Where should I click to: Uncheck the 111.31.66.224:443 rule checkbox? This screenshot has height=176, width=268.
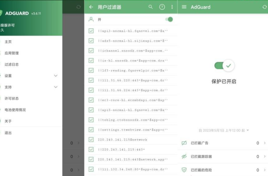(91, 90)
